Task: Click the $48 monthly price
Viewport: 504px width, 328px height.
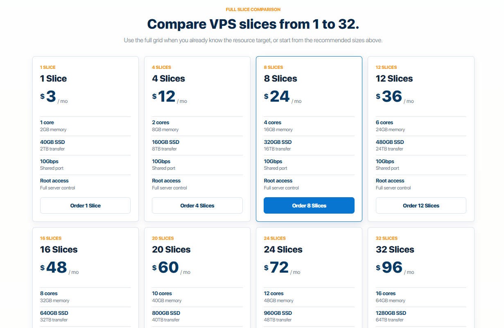Action: point(54,268)
